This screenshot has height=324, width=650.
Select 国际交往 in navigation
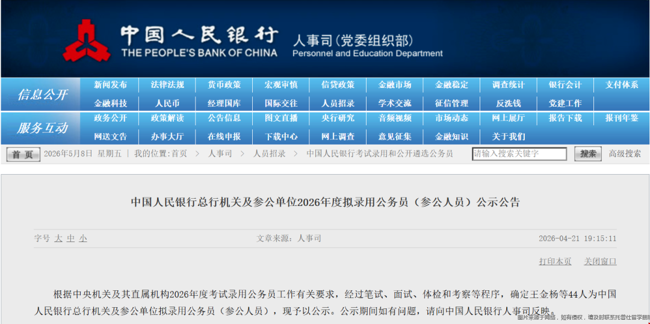coord(281,104)
